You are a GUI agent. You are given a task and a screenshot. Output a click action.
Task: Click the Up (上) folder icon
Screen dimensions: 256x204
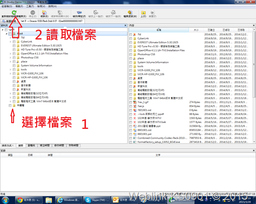click(143, 12)
